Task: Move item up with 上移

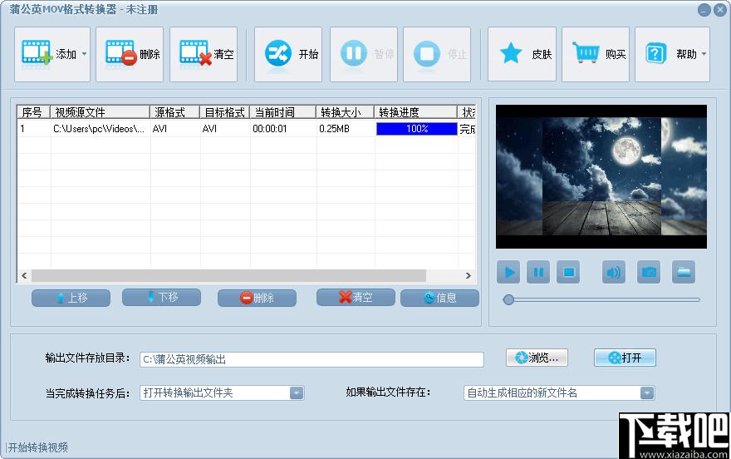Action: pos(71,298)
